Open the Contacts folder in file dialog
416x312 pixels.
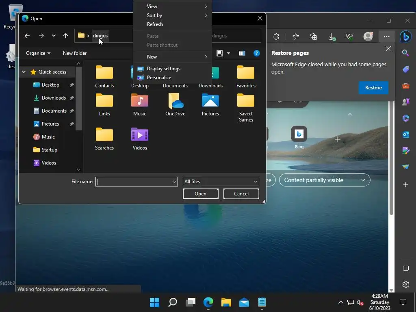click(x=104, y=76)
